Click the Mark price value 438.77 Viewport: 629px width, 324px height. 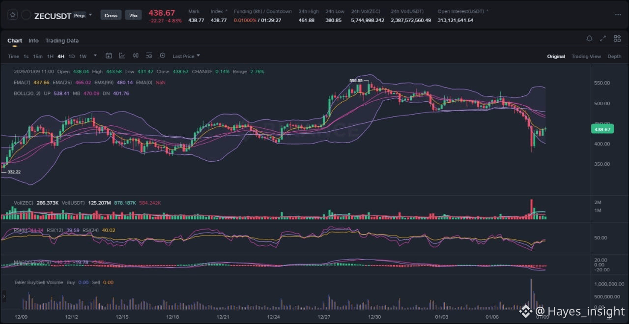[196, 20]
